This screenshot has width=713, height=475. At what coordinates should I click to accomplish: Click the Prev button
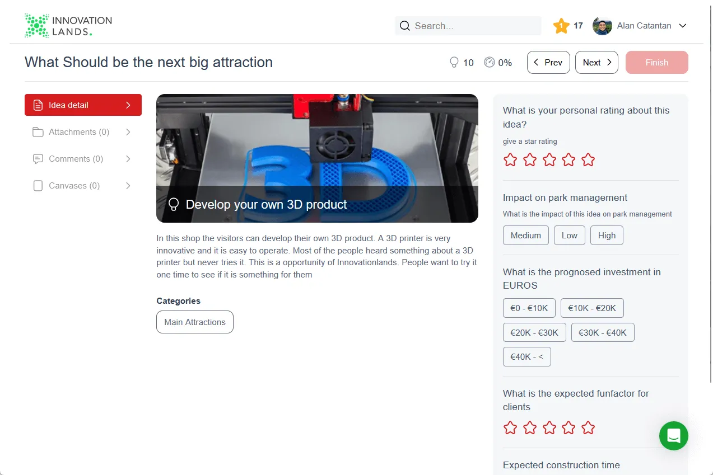(x=548, y=63)
